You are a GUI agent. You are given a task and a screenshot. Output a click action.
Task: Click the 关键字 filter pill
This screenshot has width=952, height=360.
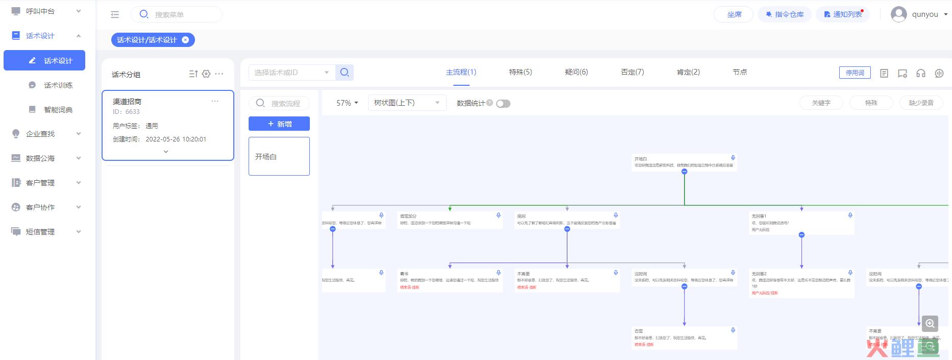tap(821, 103)
